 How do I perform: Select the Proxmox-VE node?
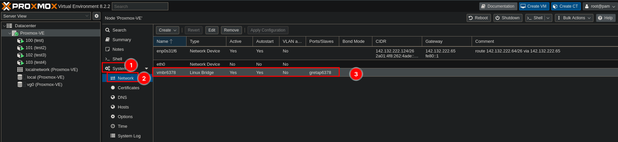coord(32,33)
